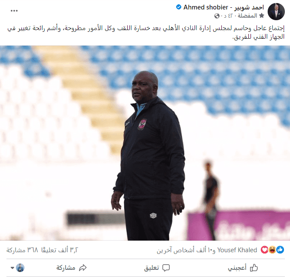View the comments count link
The image size is (290, 278).
[60, 250]
